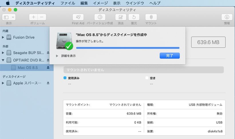Viewport: 235px width, 139px height.
Task: Click the 消去 erase toolbar icon
Action: coord(121,17)
